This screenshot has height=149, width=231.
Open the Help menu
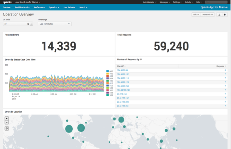click(199, 2)
